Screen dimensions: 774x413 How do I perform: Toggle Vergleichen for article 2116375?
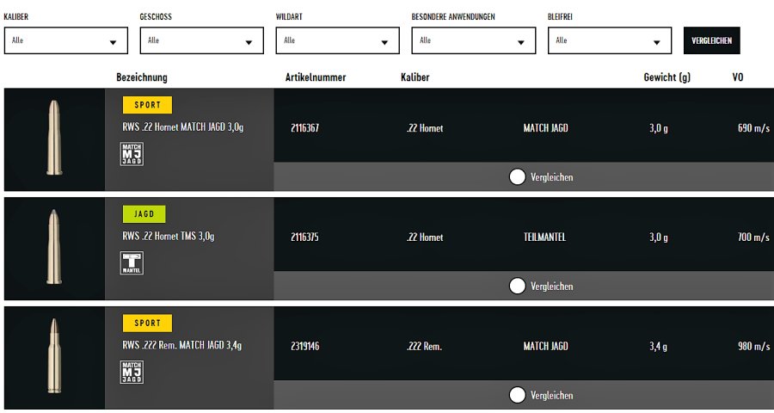coord(518,286)
